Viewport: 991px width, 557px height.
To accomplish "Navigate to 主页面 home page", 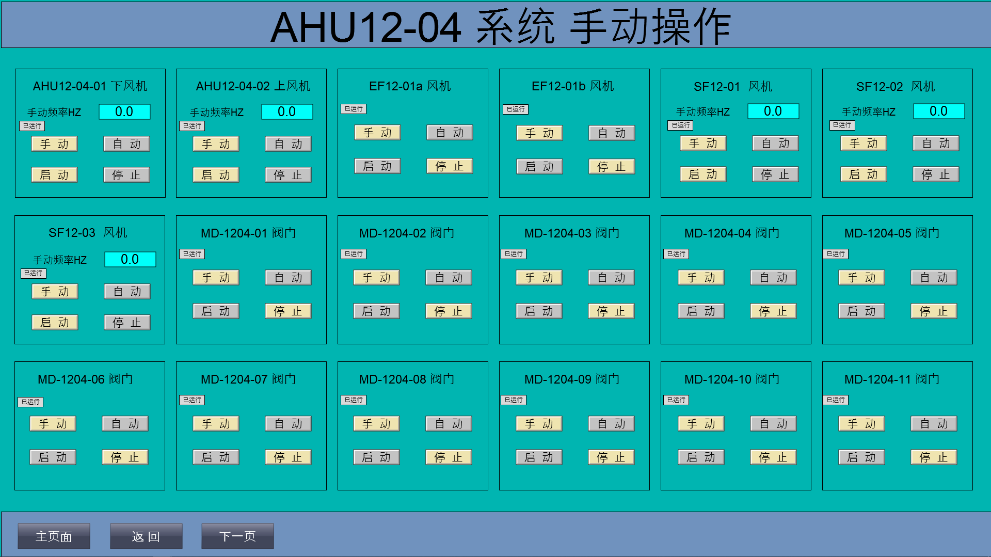I will pyautogui.click(x=54, y=536).
